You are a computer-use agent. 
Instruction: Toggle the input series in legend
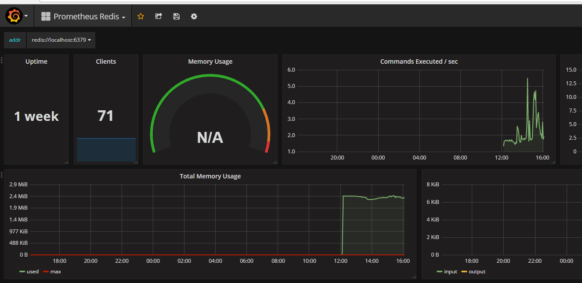(451, 272)
